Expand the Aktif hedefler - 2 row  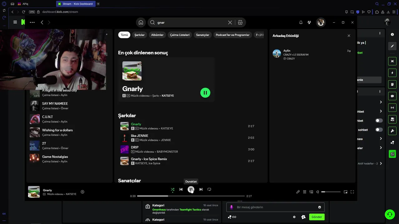tap(381, 163)
